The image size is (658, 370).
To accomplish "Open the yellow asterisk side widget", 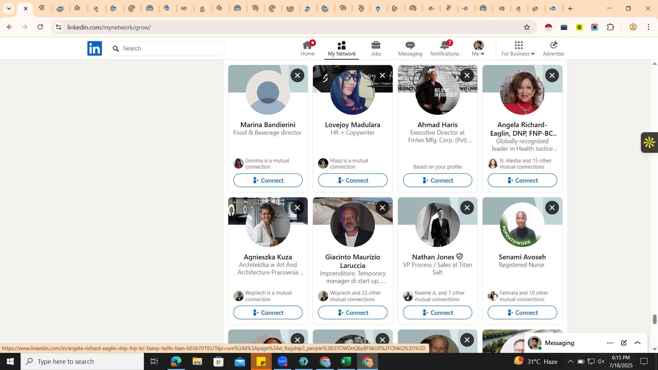I will (x=649, y=143).
